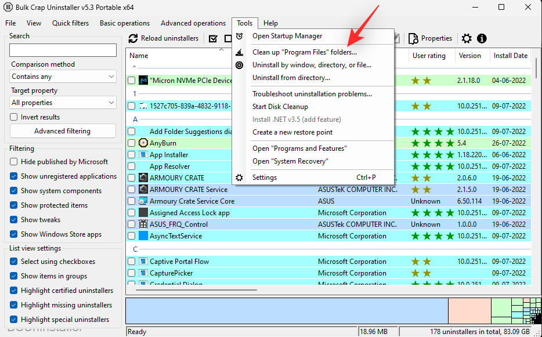
Task: Click the ASUS_FRQ_Control app icon
Action: (x=143, y=224)
